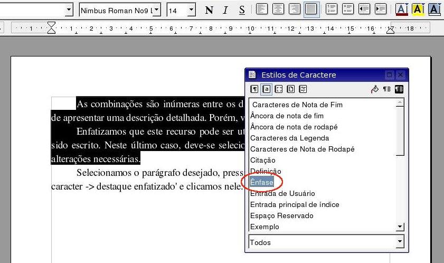Viewport: 444px width, 263px height.
Task: Select 'Ênfase' character style
Action: [262, 182]
